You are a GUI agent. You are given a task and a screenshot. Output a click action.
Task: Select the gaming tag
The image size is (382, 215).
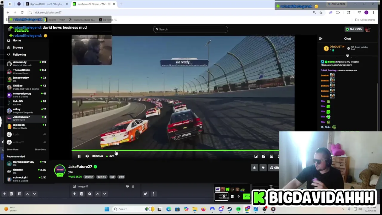(x=101, y=177)
